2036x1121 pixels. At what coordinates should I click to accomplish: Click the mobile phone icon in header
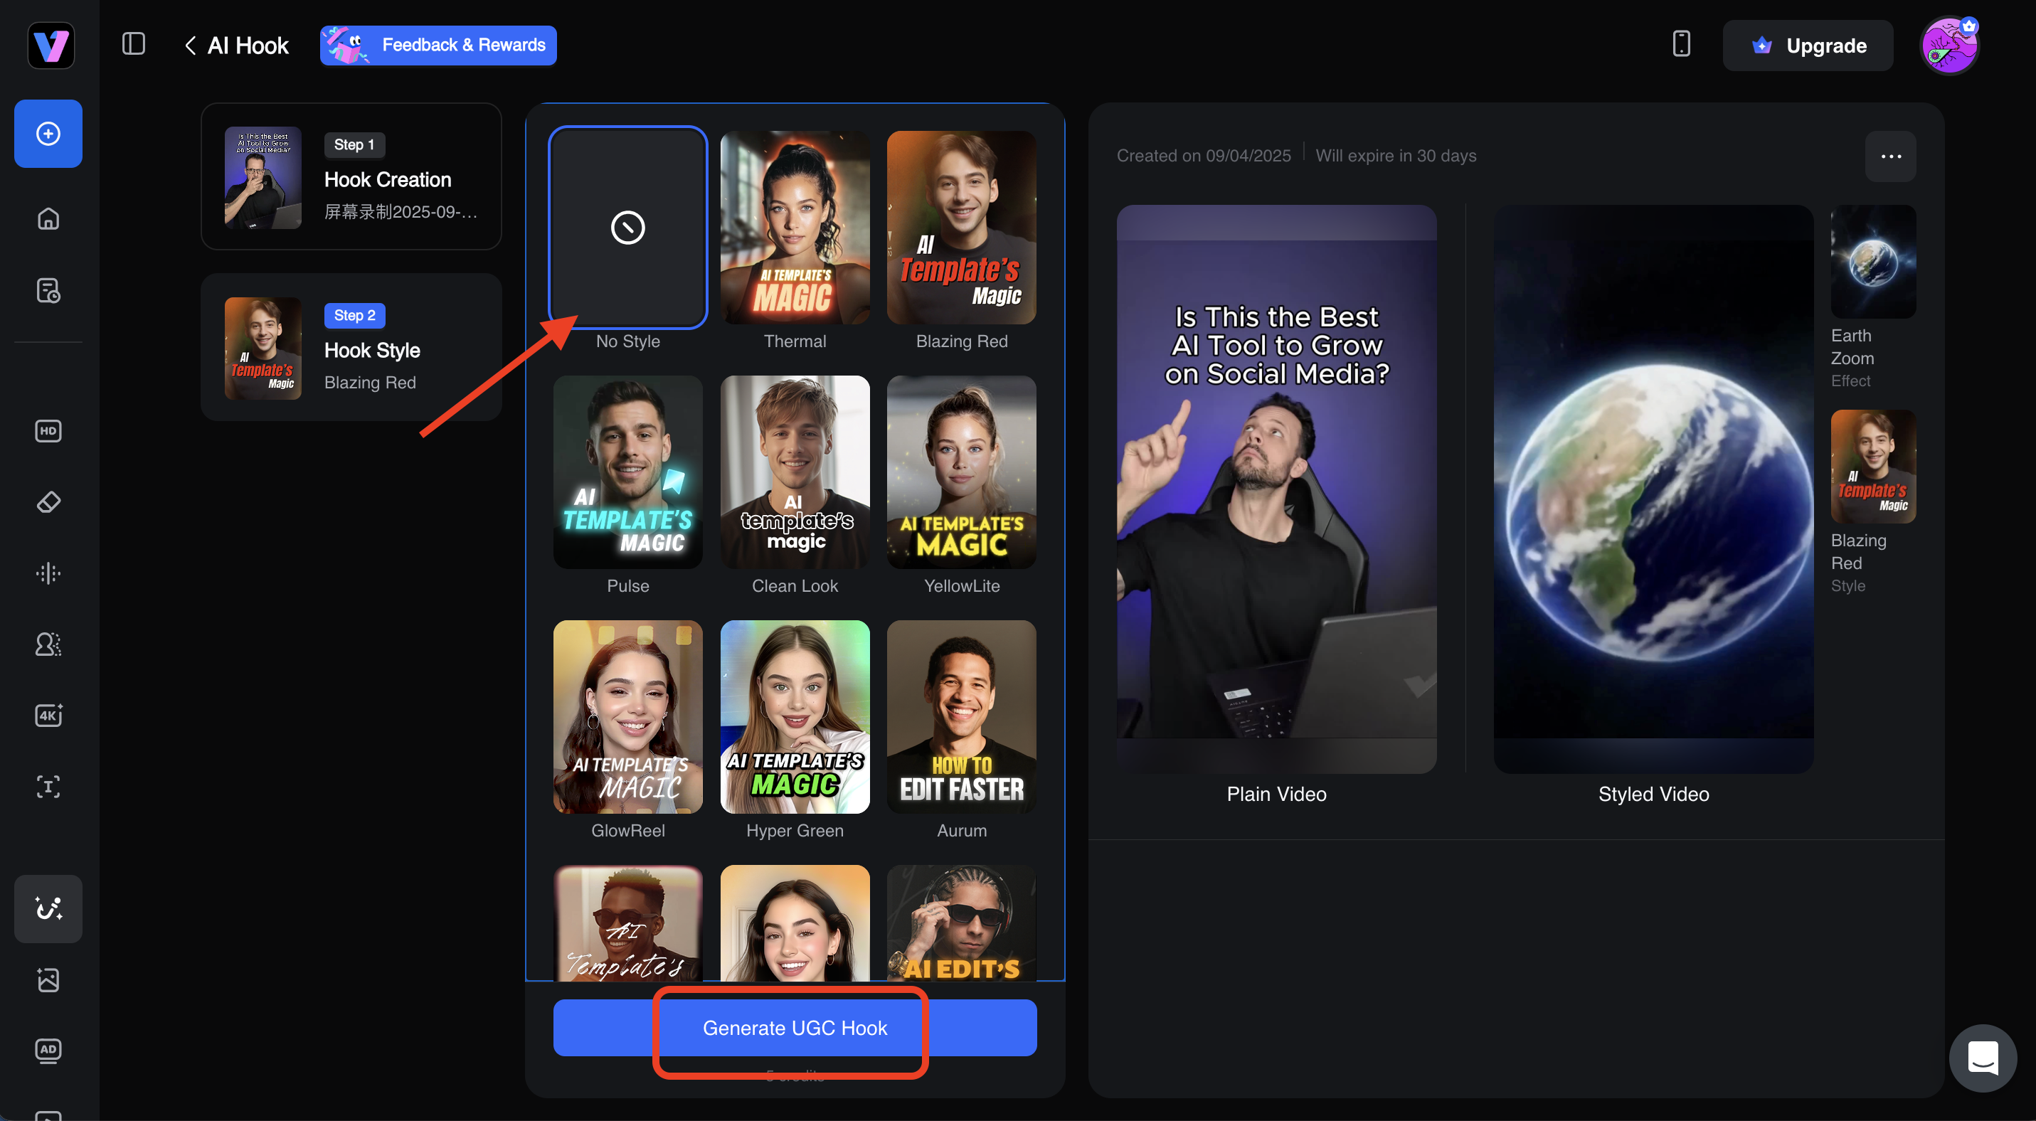point(1681,44)
